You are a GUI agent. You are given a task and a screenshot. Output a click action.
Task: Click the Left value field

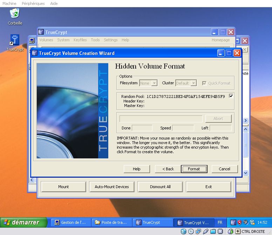point(220,128)
